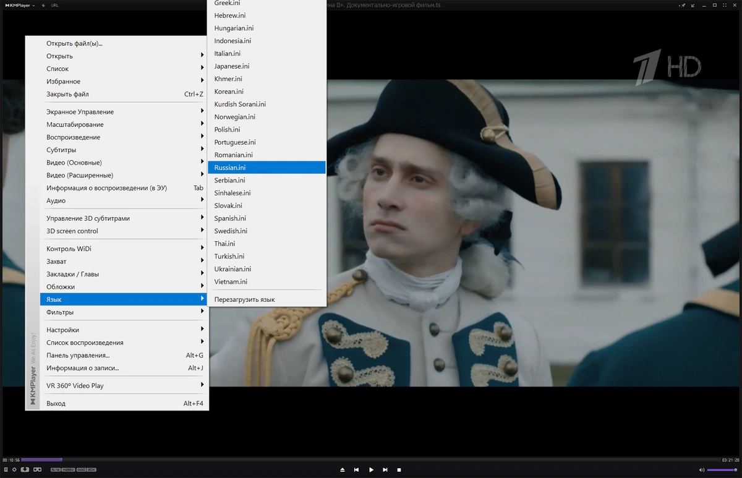
Task: Select Выход to exit the player
Action: [124, 403]
